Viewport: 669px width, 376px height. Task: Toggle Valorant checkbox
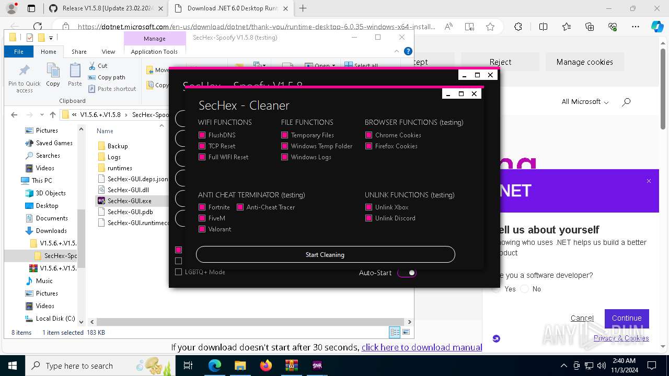pos(202,229)
